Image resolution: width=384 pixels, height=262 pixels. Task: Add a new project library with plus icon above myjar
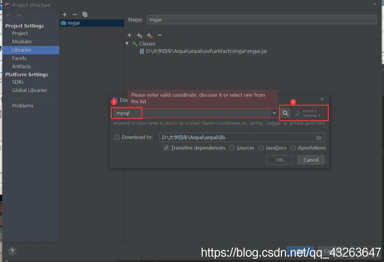coord(65,14)
